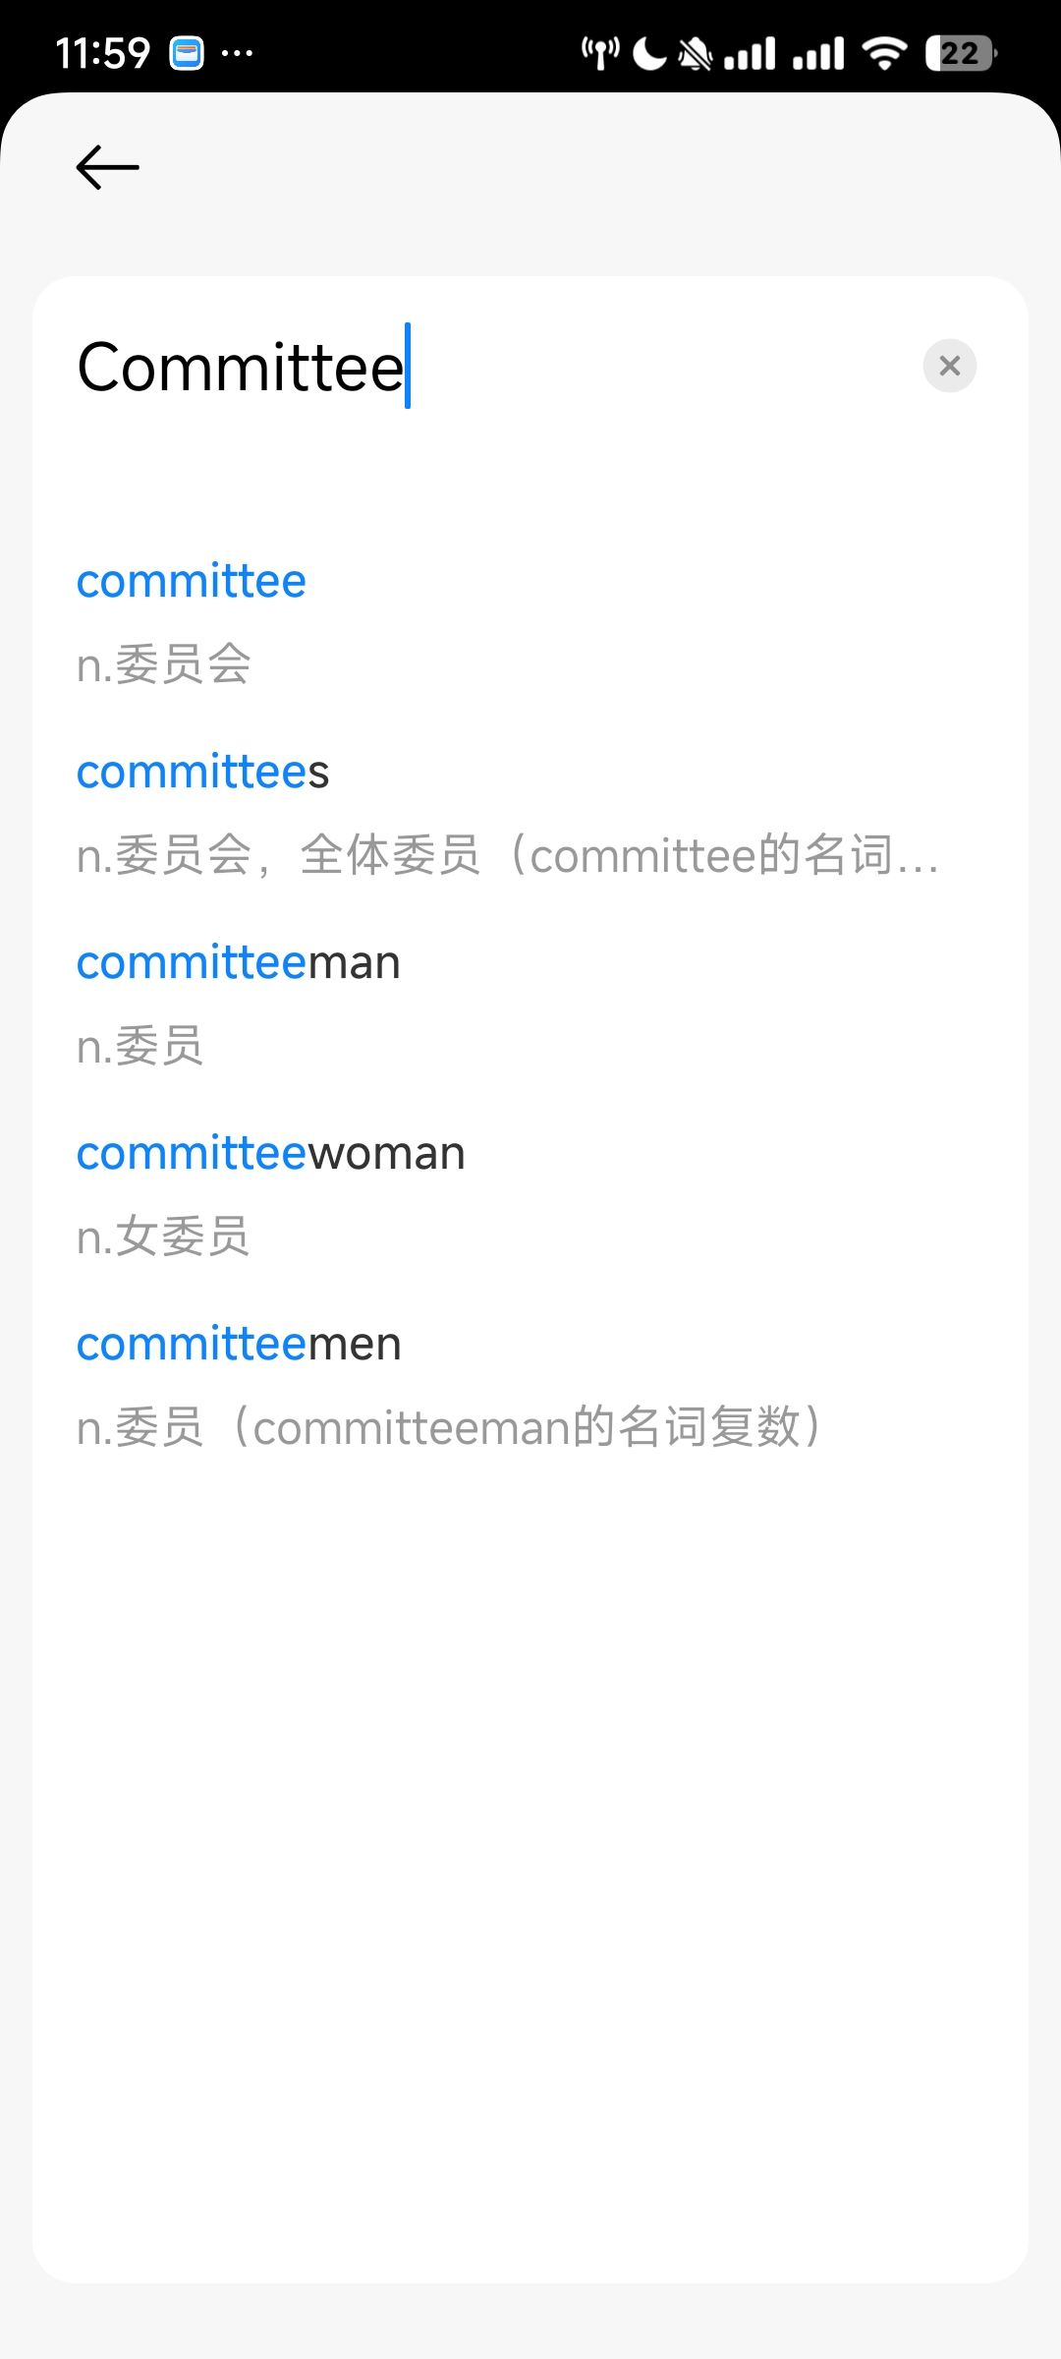Image resolution: width=1061 pixels, height=2359 pixels.
Task: Open the "committee" suggestion
Action: 192,582
